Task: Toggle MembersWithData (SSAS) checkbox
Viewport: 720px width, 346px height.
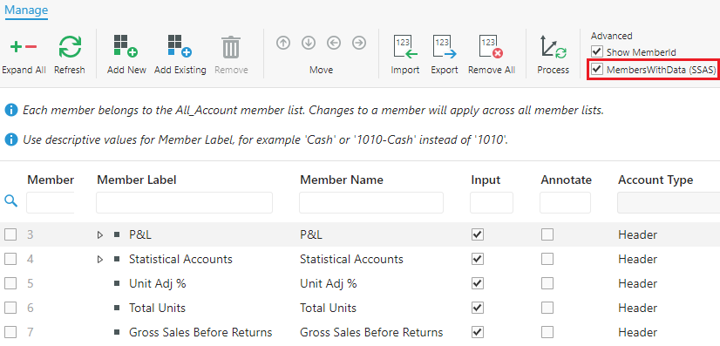Action: [597, 70]
